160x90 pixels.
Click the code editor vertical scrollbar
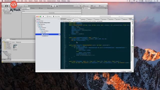click(x=131, y=53)
